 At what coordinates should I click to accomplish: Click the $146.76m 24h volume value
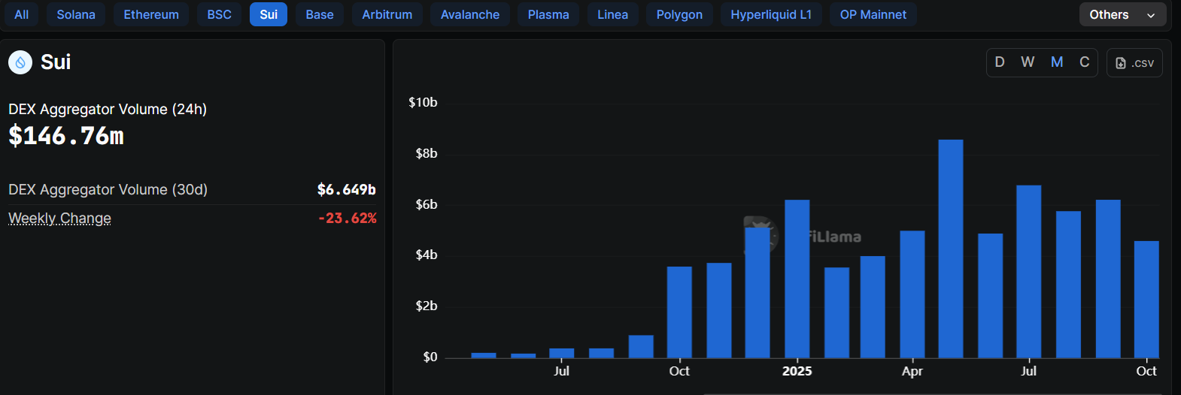66,136
